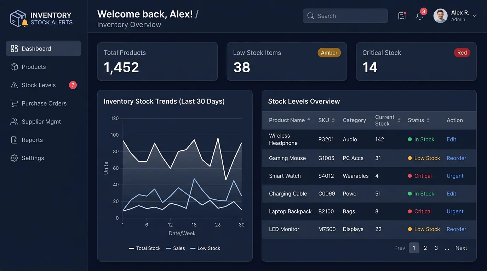Image resolution: width=487 pixels, height=271 pixels.
Task: Click the Action column header
Action: tap(455, 120)
